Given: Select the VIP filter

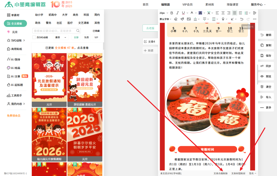Looking at the screenshot, I should click(x=96, y=37).
